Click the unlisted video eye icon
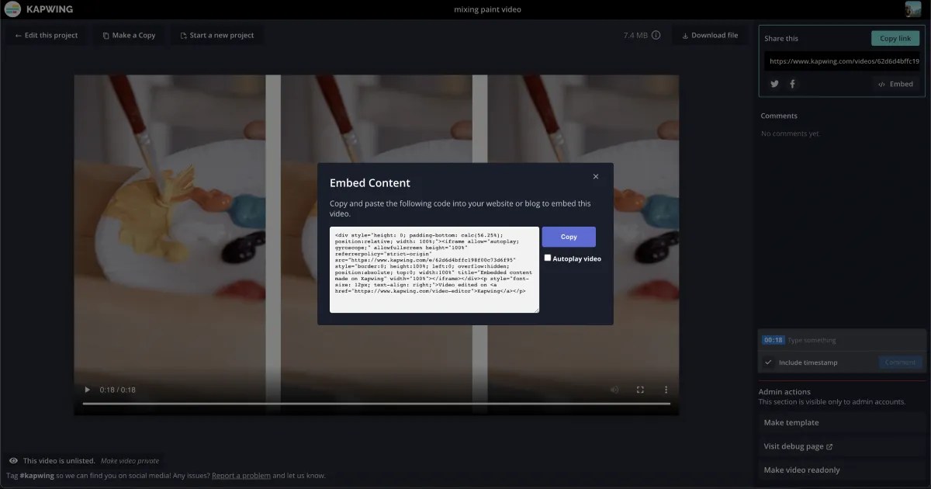This screenshot has width=931, height=489. point(12,460)
